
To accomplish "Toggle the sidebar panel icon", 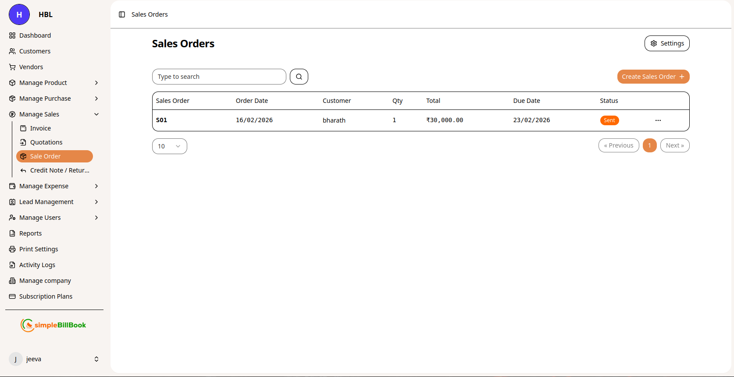I will pos(122,14).
